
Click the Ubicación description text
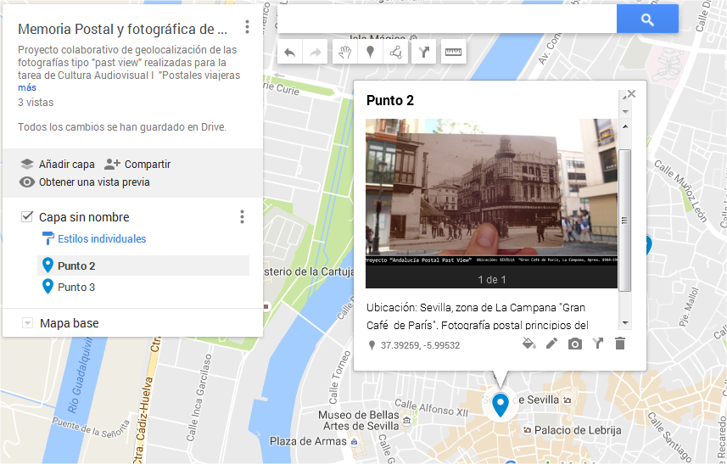tap(477, 316)
